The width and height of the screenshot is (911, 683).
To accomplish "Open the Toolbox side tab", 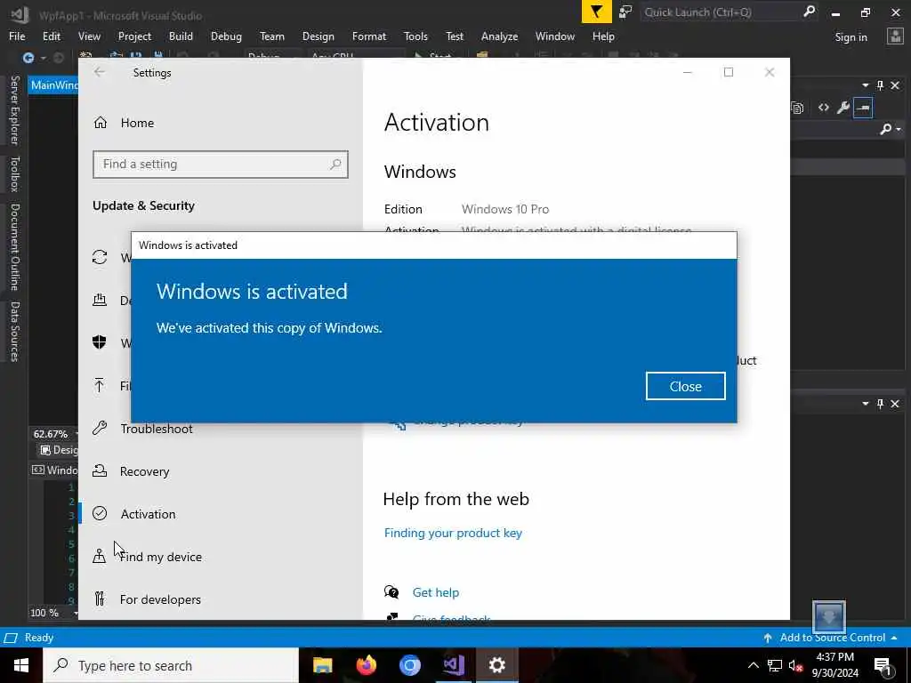I will click(x=14, y=173).
